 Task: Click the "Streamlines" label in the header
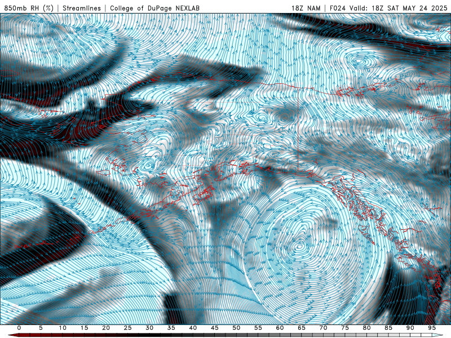point(82,8)
